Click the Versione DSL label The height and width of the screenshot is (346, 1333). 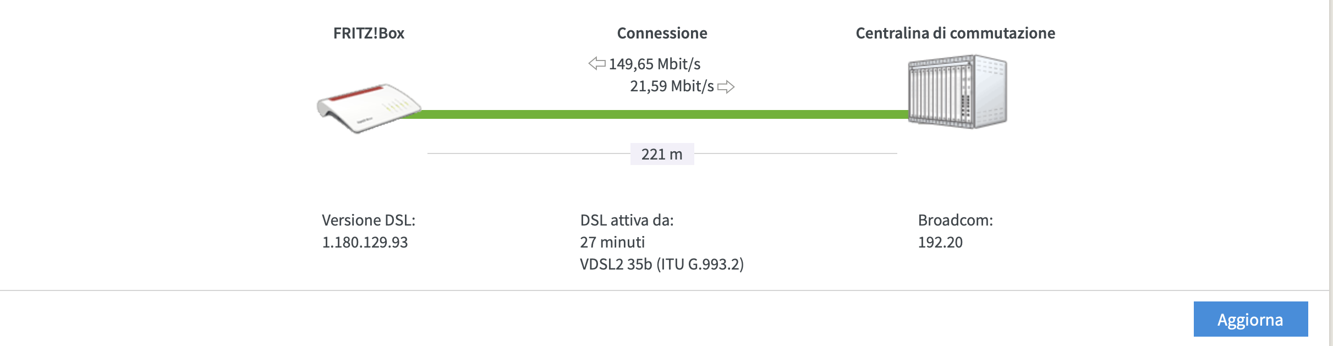[369, 220]
